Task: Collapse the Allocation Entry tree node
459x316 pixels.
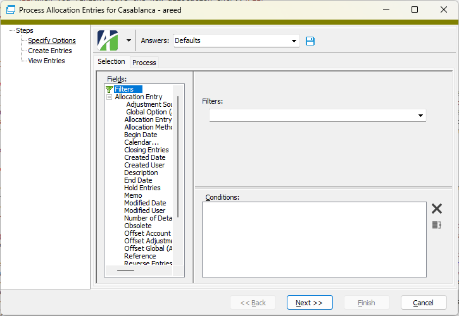Action: click(x=110, y=97)
